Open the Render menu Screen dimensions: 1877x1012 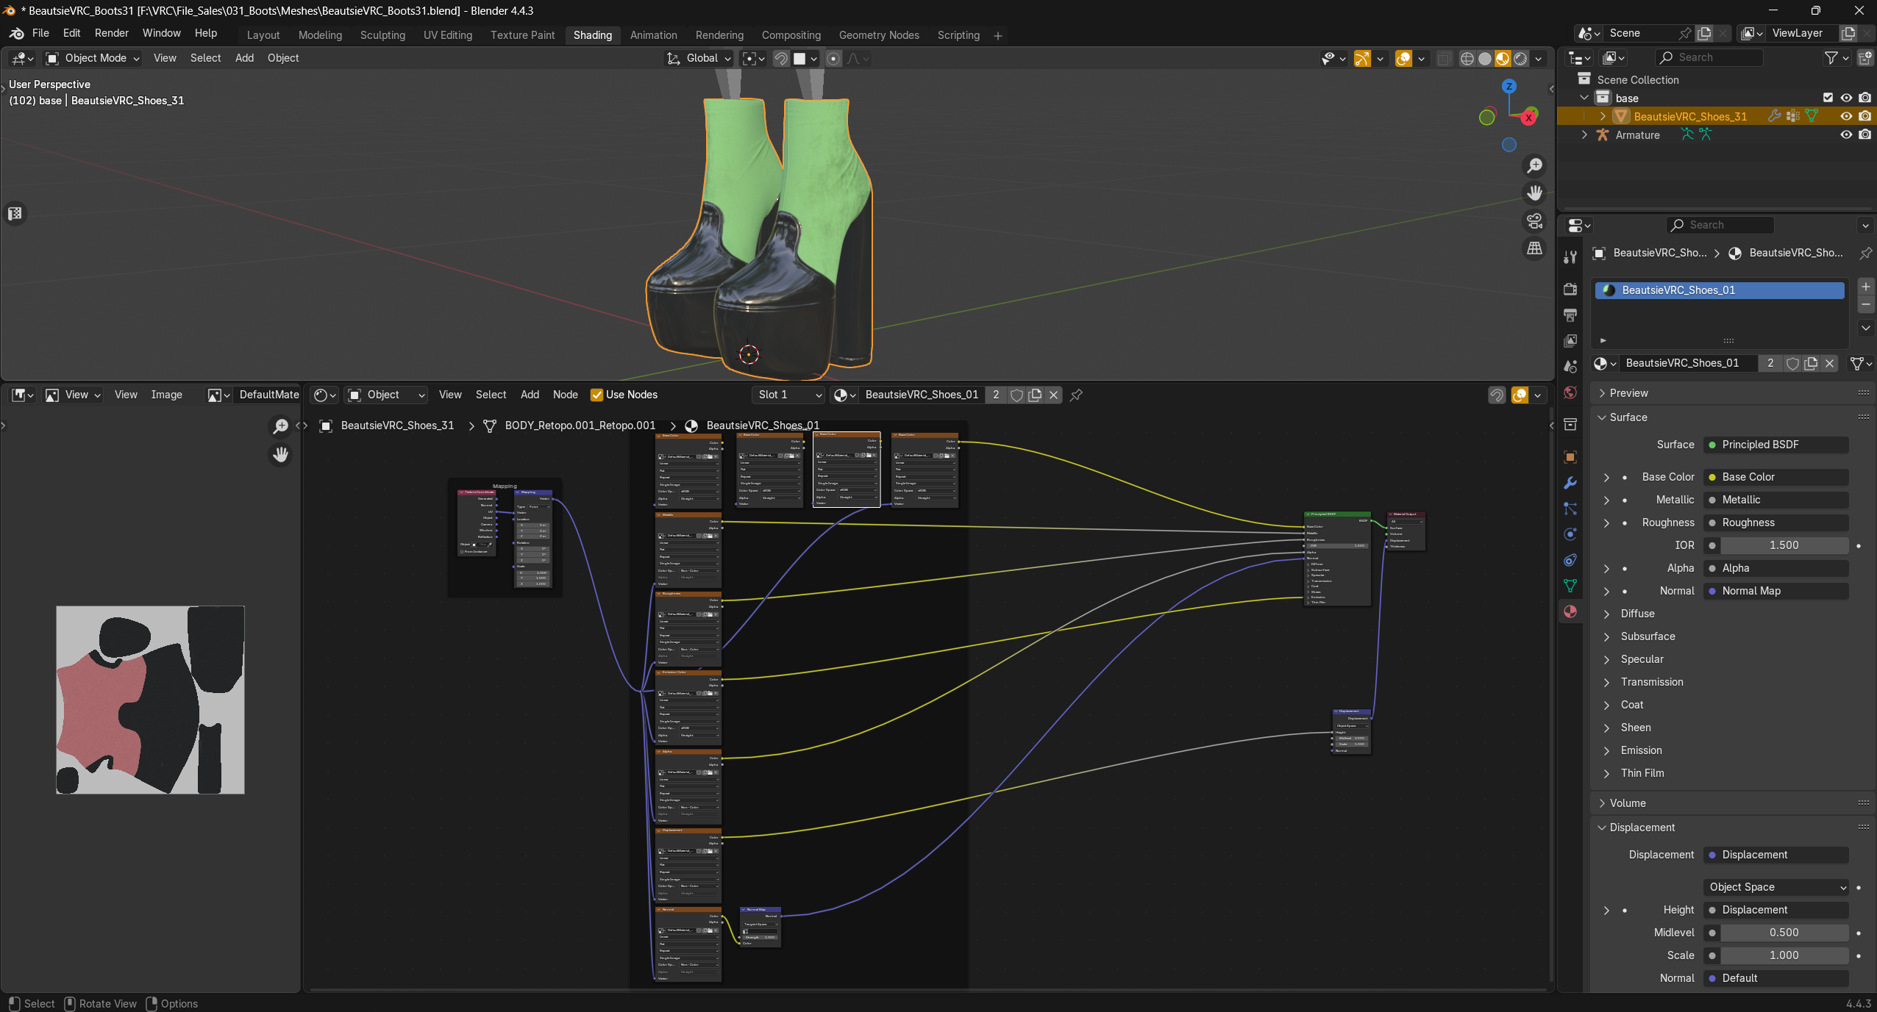112,33
